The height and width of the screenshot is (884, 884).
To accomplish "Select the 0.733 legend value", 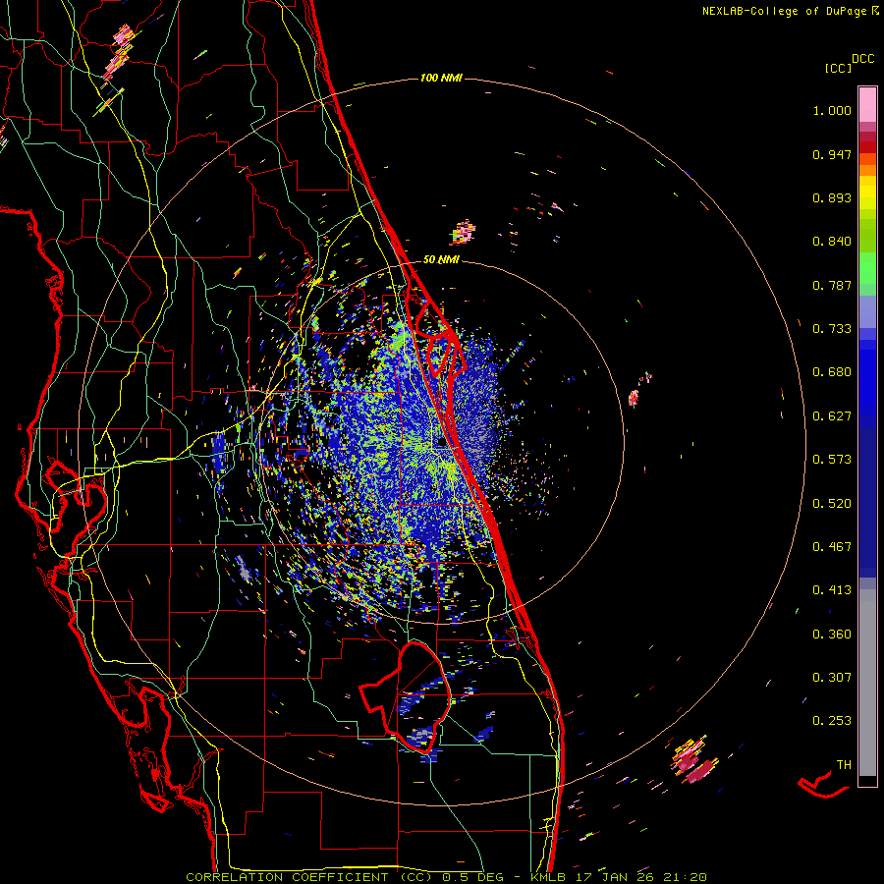I will [x=832, y=329].
